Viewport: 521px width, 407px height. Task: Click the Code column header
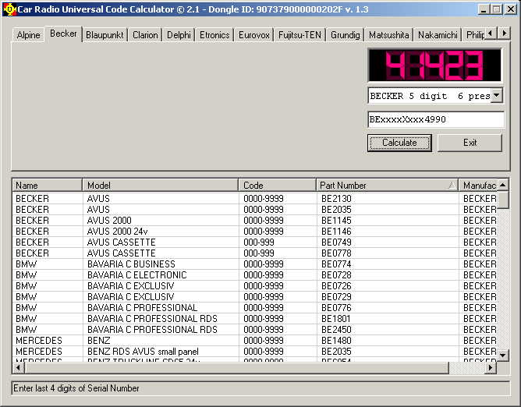277,185
